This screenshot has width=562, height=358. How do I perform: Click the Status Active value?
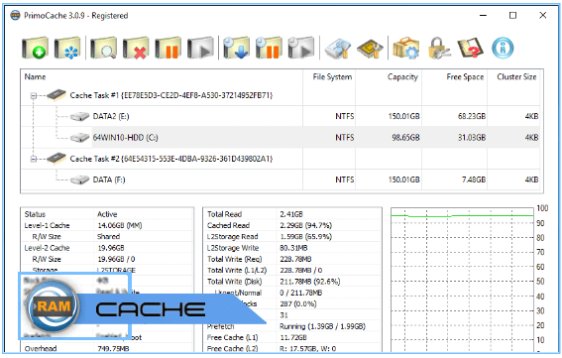(107, 214)
